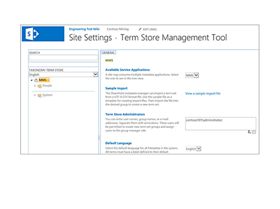Click the pencil icon beside EDIT LINKS
This screenshot has height=209, width=280.
(140, 29)
